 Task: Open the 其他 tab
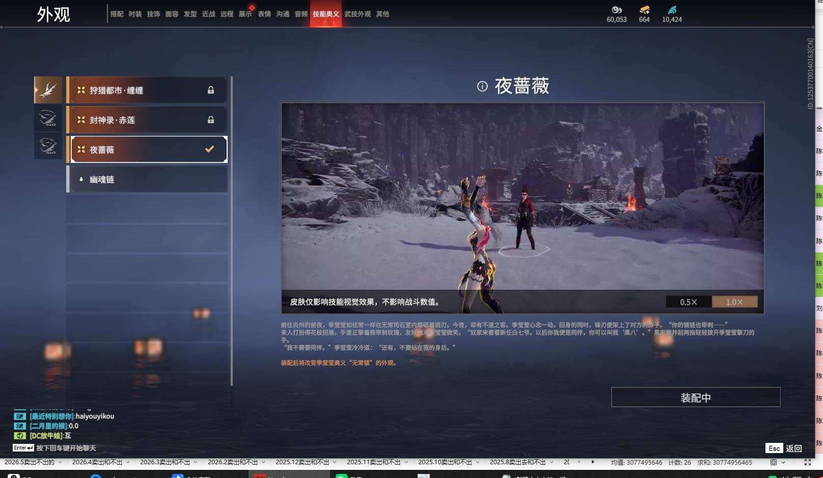click(382, 14)
